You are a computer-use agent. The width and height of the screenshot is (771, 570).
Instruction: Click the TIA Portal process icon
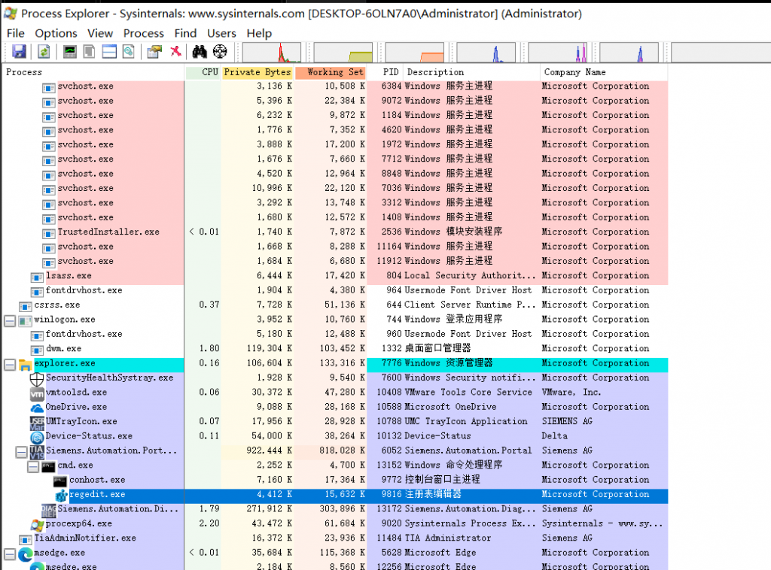click(37, 451)
